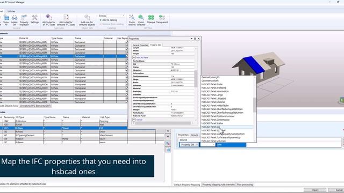Move selected rule down with arrow button

[168, 137]
